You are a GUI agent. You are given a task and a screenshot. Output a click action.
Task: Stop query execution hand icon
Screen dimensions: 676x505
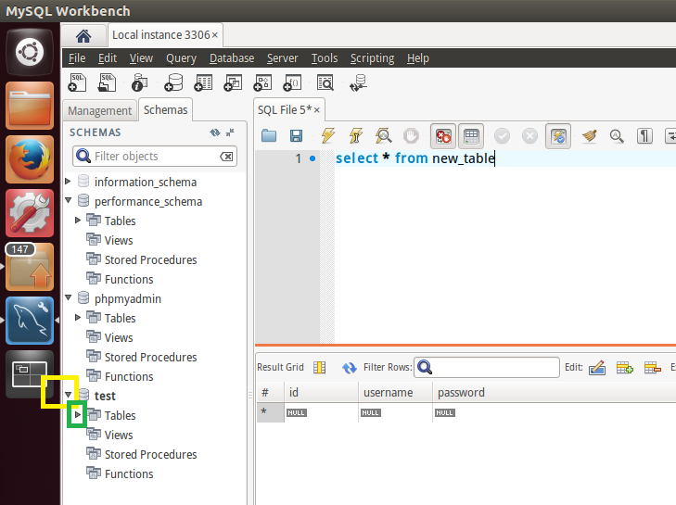pyautogui.click(x=411, y=136)
